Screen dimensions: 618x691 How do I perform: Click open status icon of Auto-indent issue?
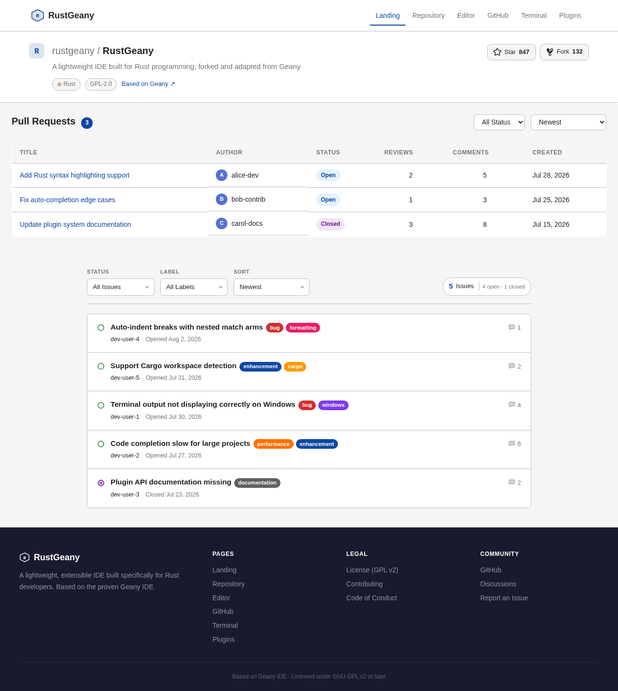point(101,328)
